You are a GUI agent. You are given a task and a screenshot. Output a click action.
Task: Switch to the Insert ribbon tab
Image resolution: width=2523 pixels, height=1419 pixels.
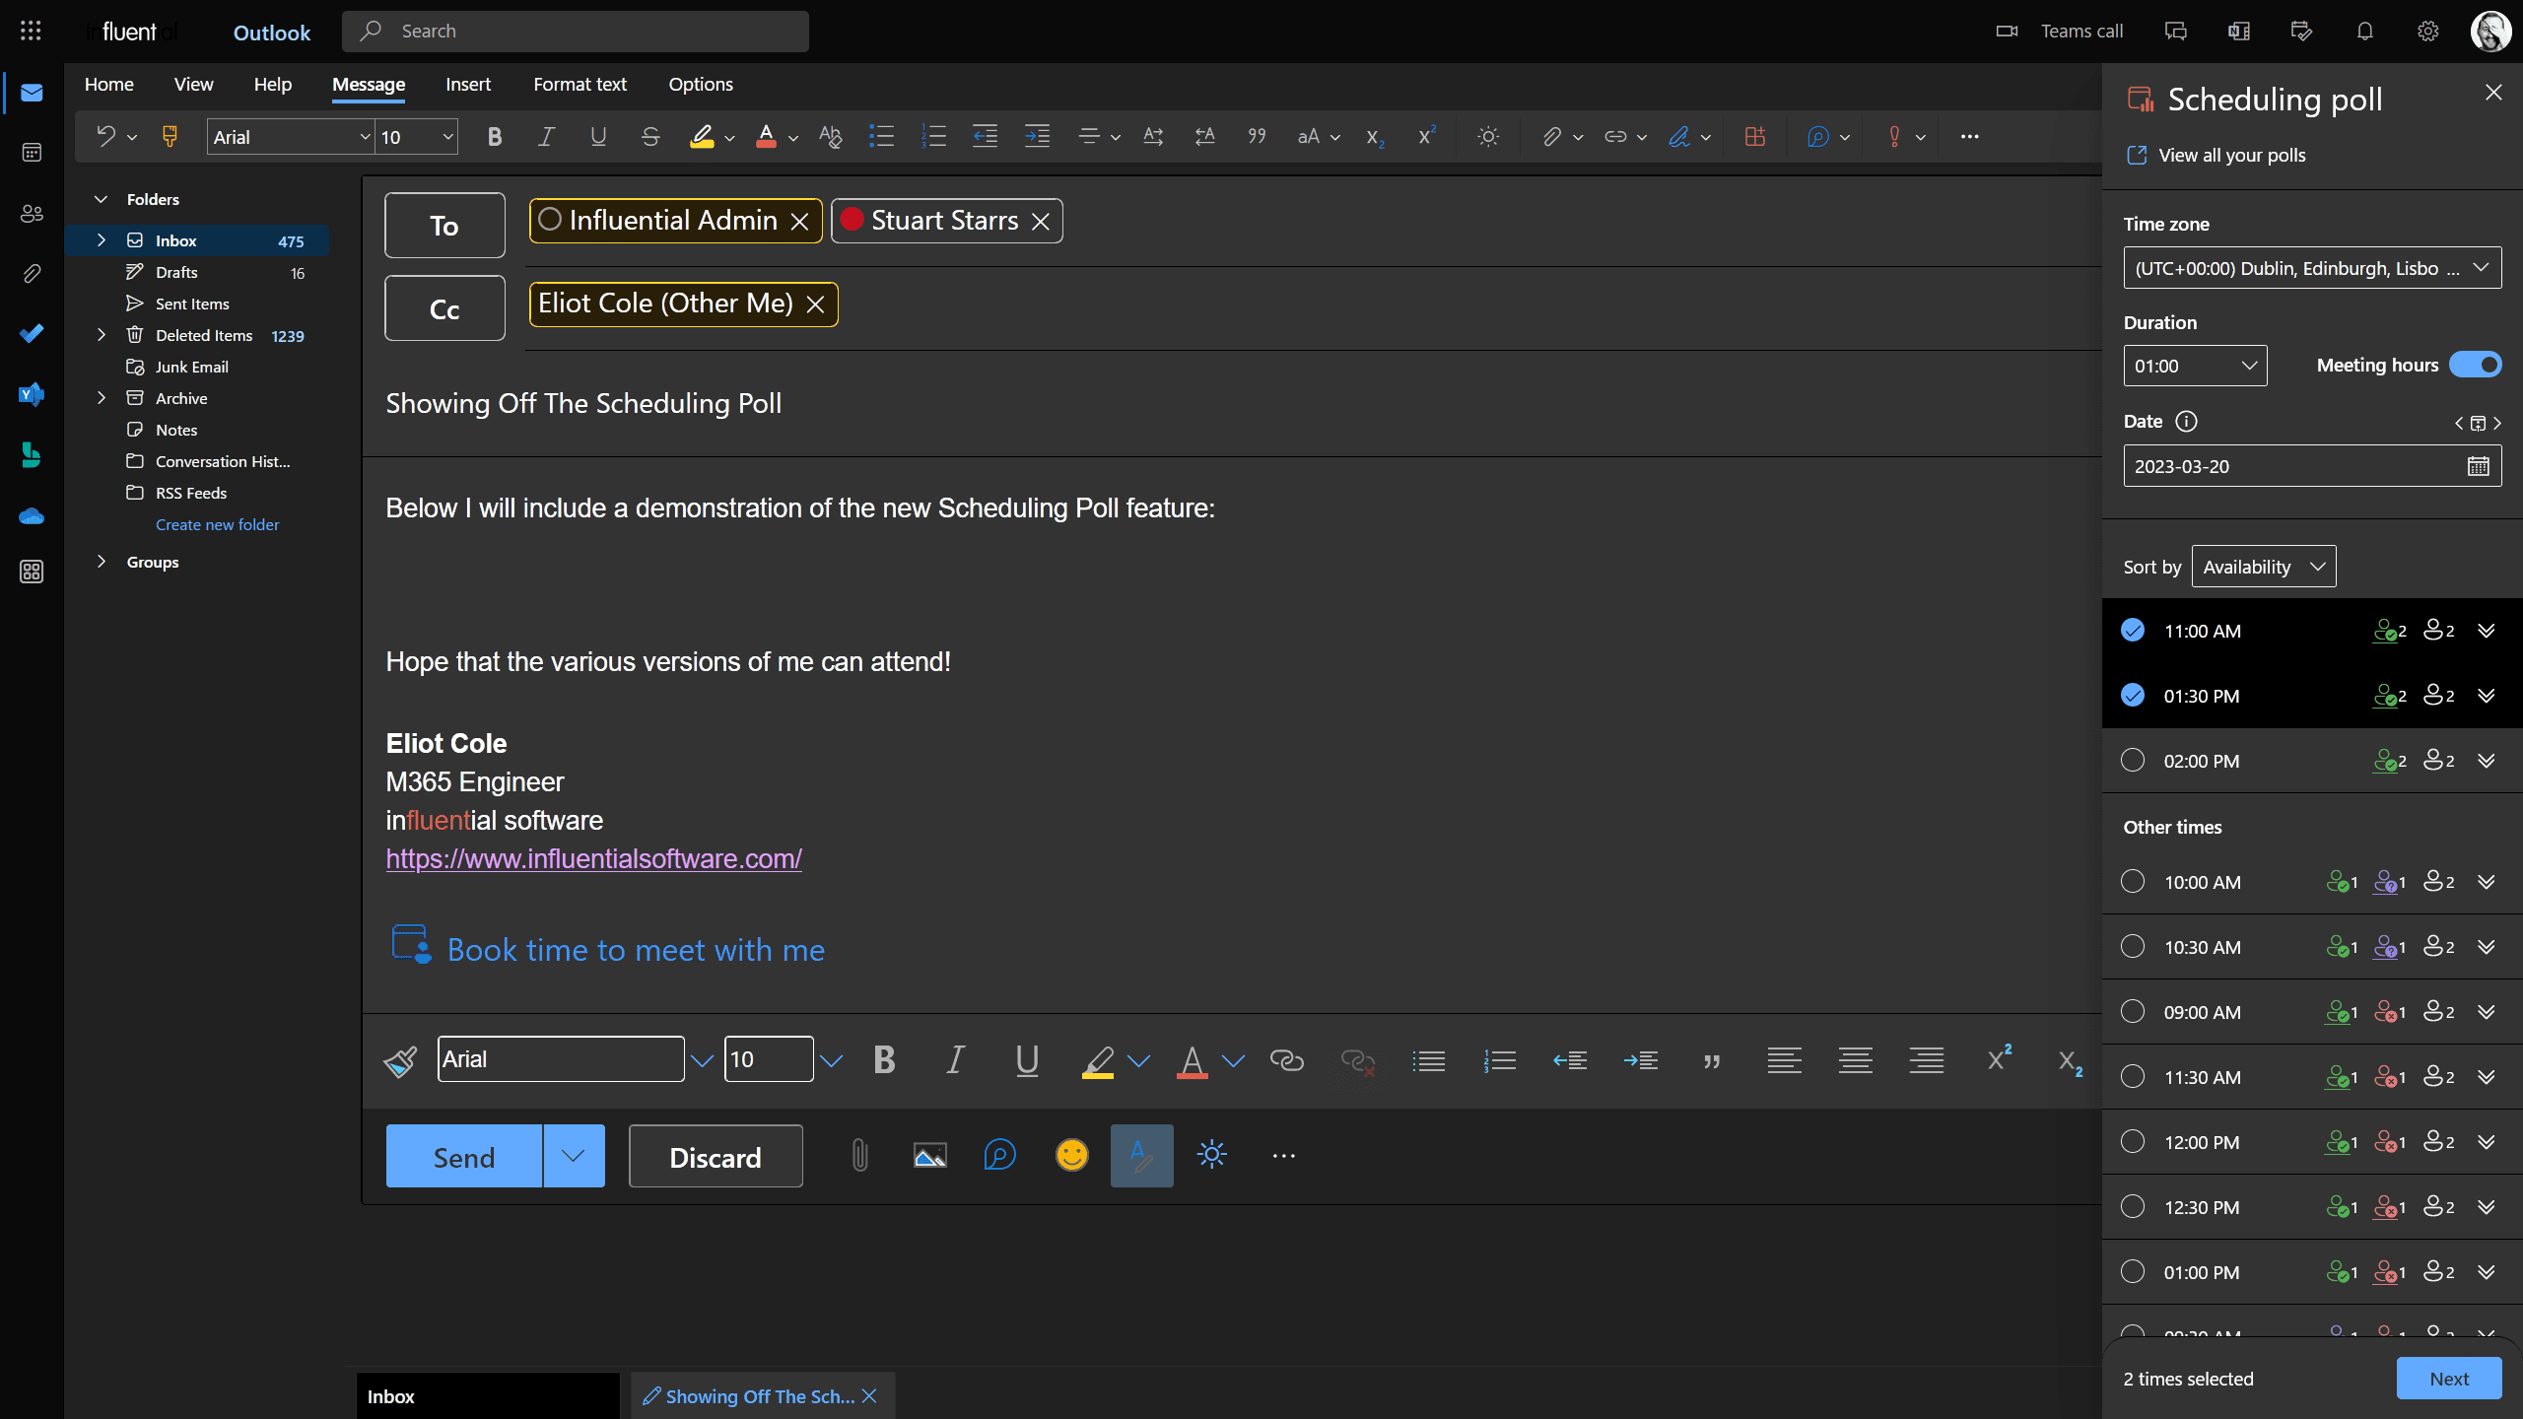(468, 85)
